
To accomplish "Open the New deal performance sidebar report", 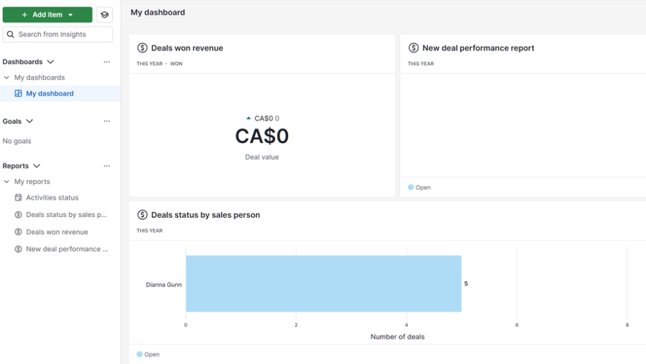I will pyautogui.click(x=67, y=249).
